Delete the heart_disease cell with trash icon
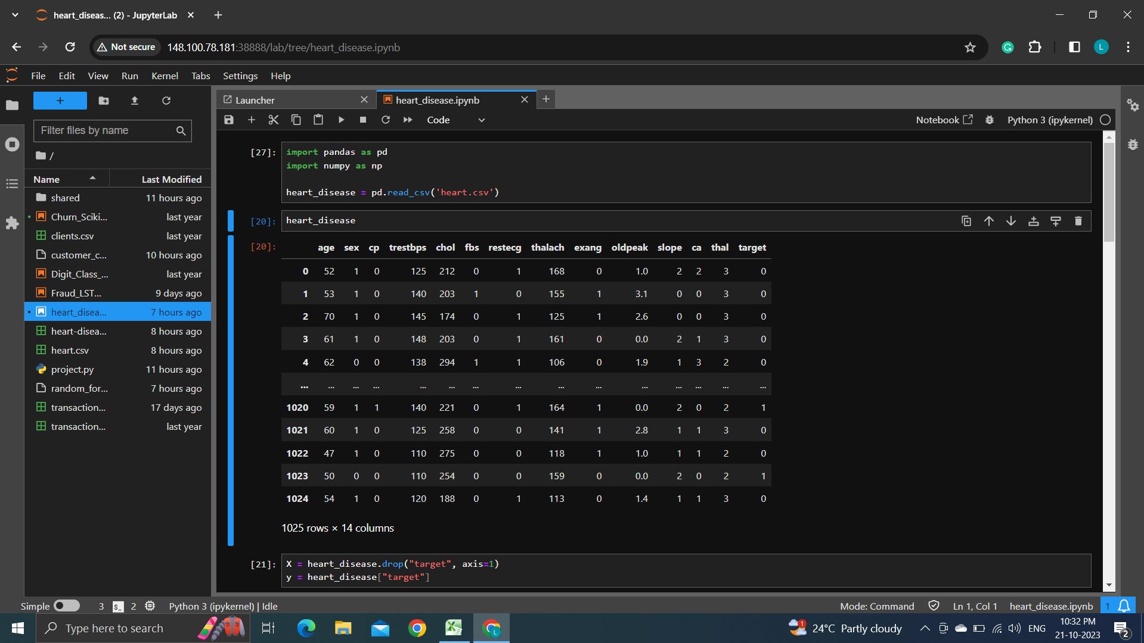Screen dimensions: 1144x643 (x=1078, y=221)
